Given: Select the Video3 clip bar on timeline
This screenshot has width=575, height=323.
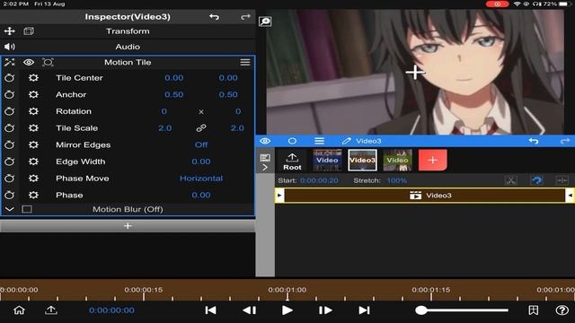Looking at the screenshot, I should 425,196.
